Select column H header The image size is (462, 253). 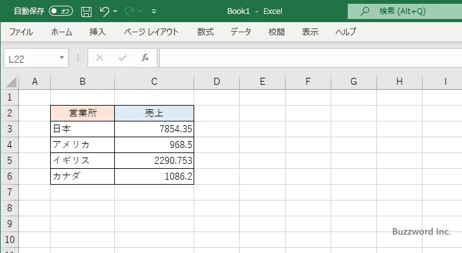pyautogui.click(x=399, y=82)
